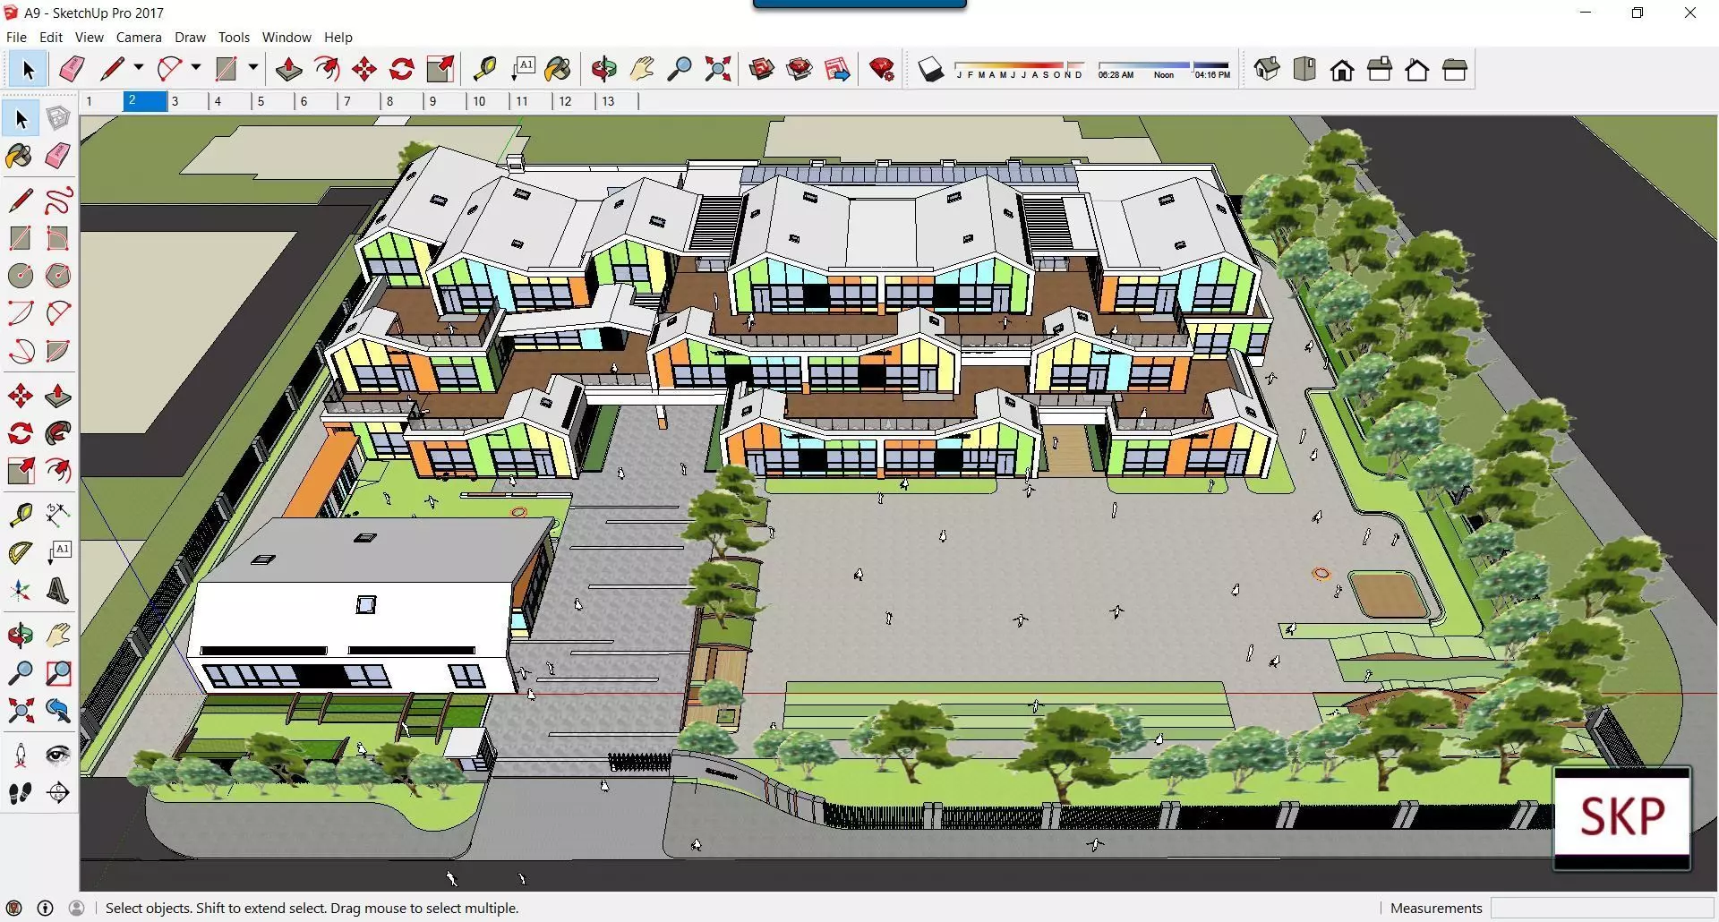
Task: Select the Pan hand in the left palette
Action: [58, 635]
